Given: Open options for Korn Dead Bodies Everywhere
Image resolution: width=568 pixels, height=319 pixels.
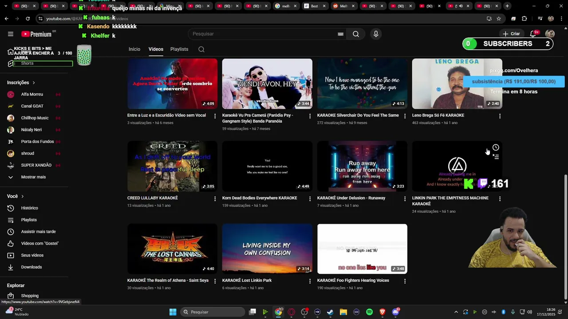Looking at the screenshot, I should (x=310, y=199).
